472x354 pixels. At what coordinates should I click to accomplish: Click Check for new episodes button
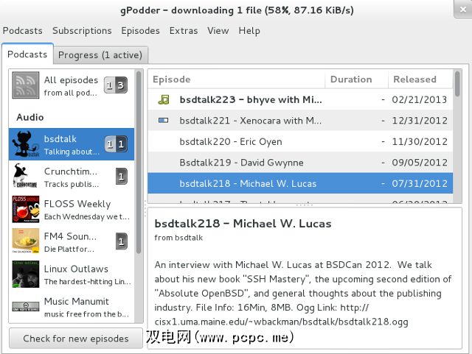pyautogui.click(x=76, y=339)
